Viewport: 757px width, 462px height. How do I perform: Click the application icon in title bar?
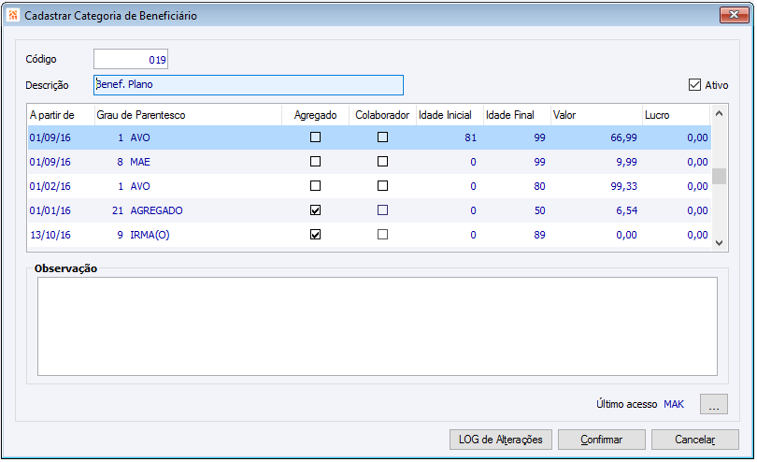(x=13, y=16)
